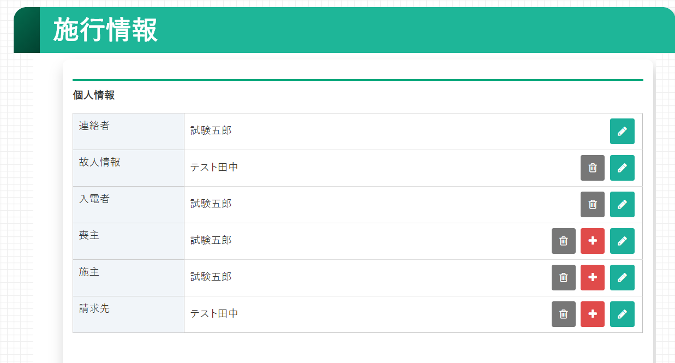Image resolution: width=675 pixels, height=363 pixels.
Task: Edit the 連絡者 entry with pencil icon
Action: (x=622, y=132)
